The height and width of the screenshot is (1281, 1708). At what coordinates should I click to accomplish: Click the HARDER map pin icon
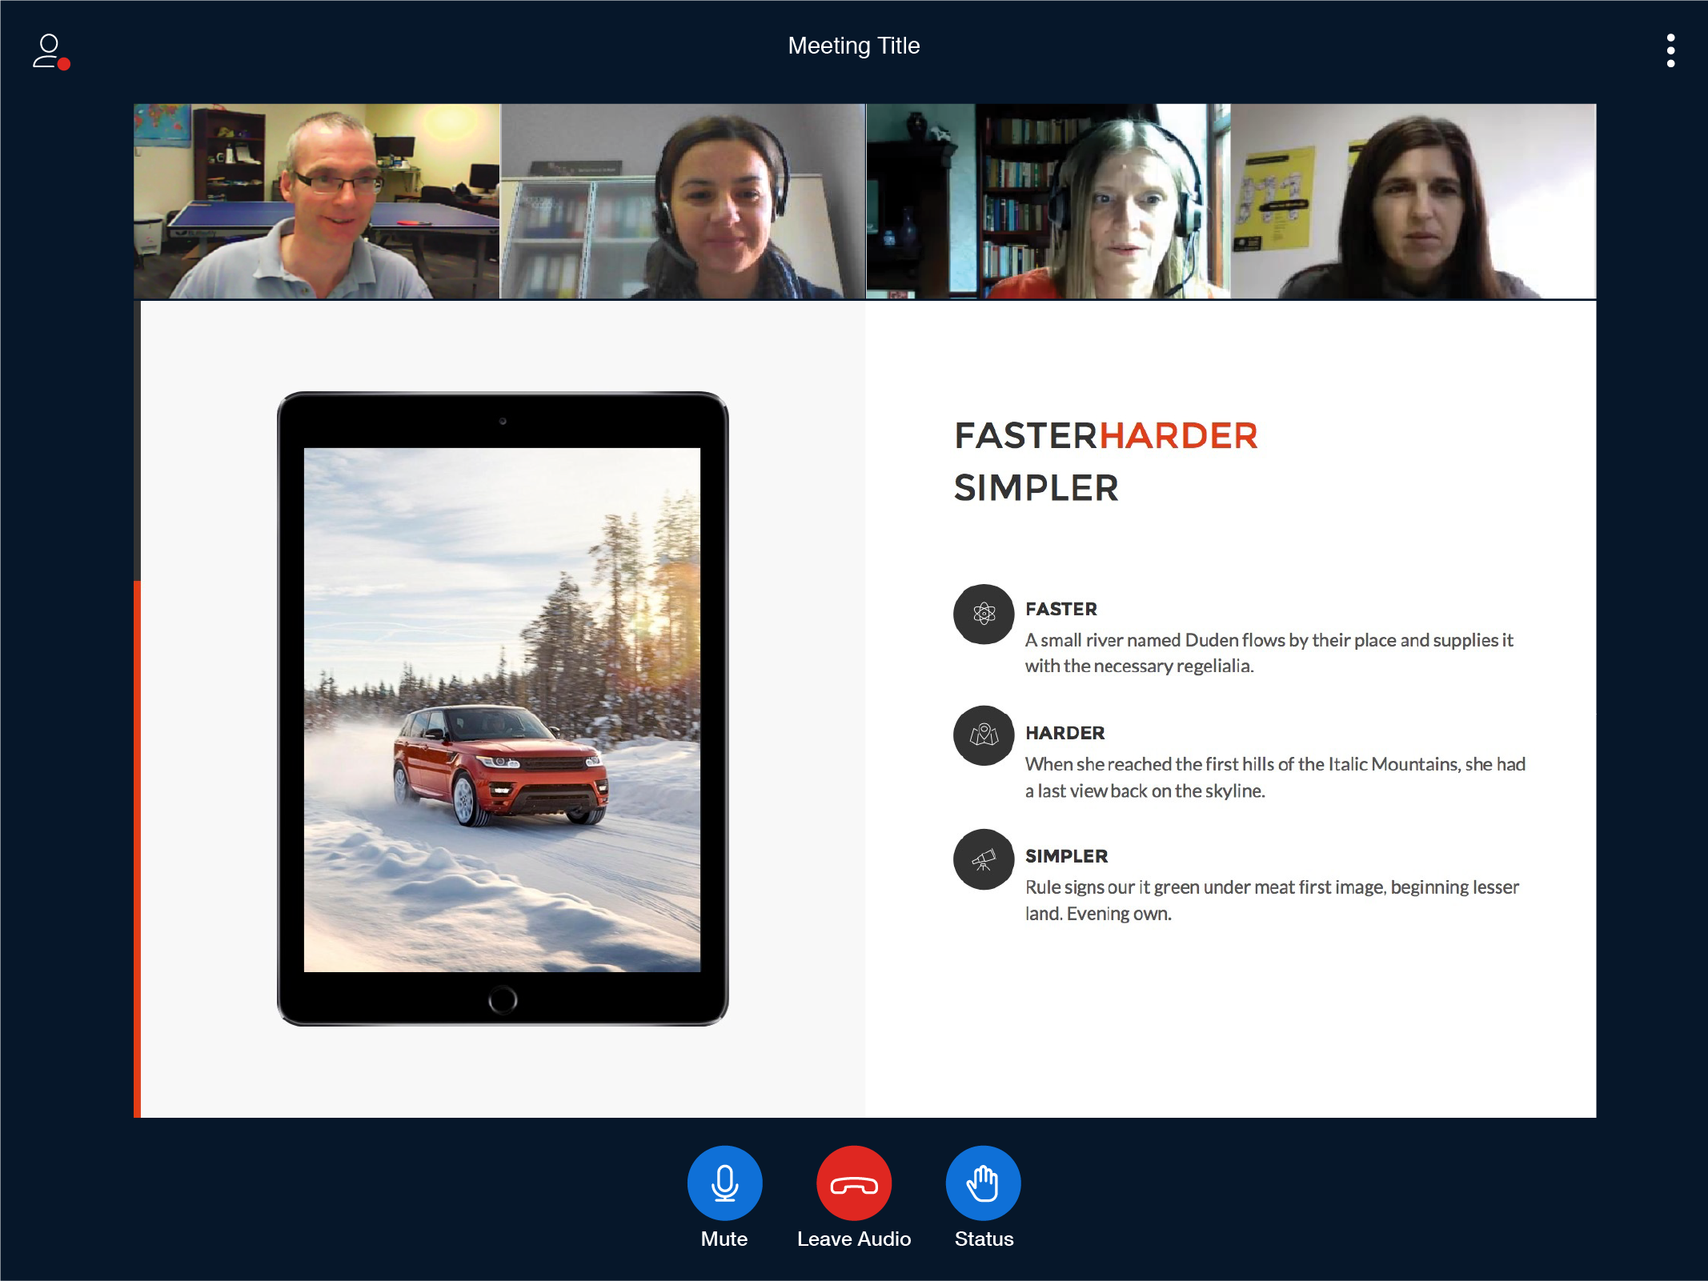coord(984,735)
